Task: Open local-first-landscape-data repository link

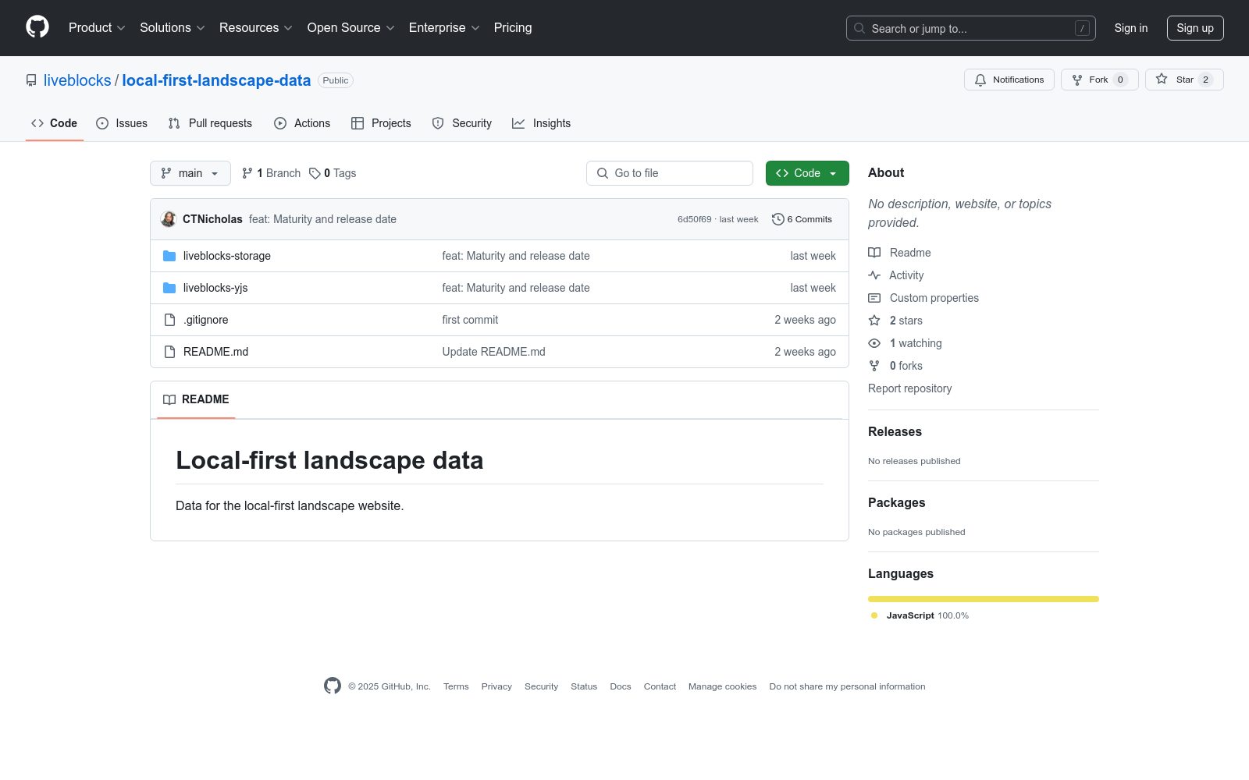Action: point(216,80)
